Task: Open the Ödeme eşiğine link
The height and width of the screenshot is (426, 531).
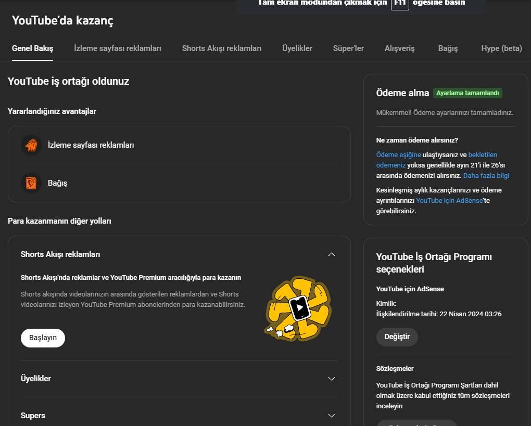Action: point(399,155)
